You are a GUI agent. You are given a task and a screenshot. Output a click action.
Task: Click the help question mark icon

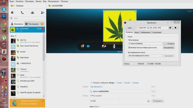point(4,72)
